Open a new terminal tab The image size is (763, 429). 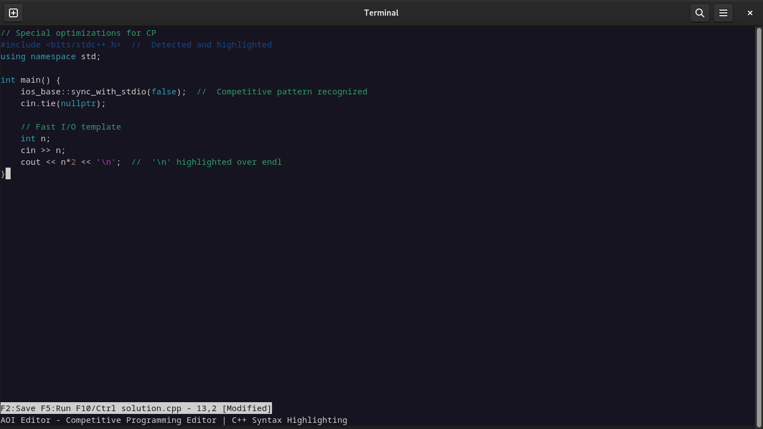tap(12, 12)
